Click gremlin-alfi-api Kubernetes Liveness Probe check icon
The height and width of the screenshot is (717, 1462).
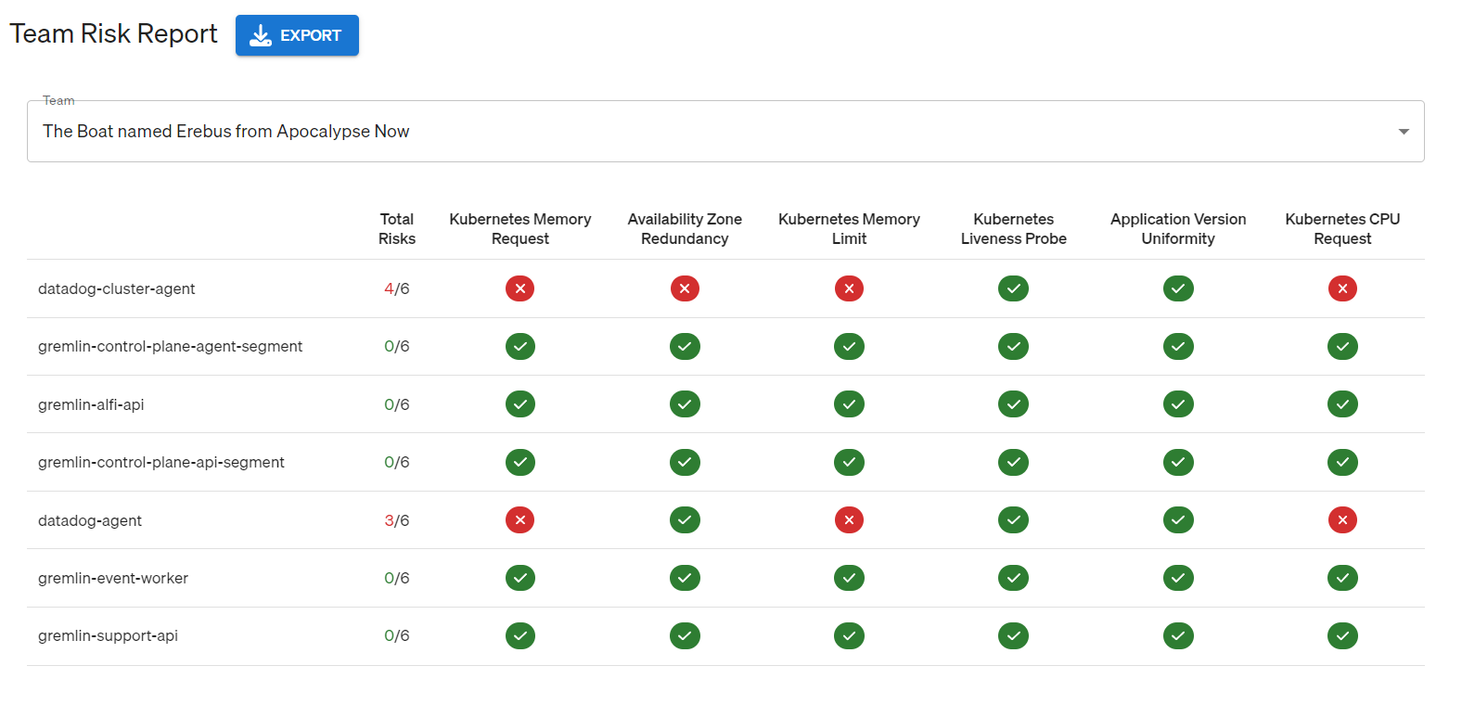click(1013, 404)
